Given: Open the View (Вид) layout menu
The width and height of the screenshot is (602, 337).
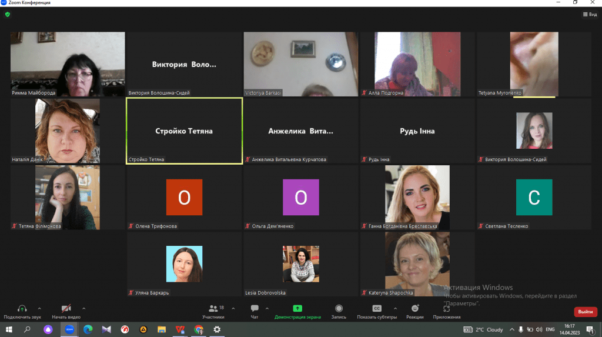Looking at the screenshot, I should click(x=589, y=14).
